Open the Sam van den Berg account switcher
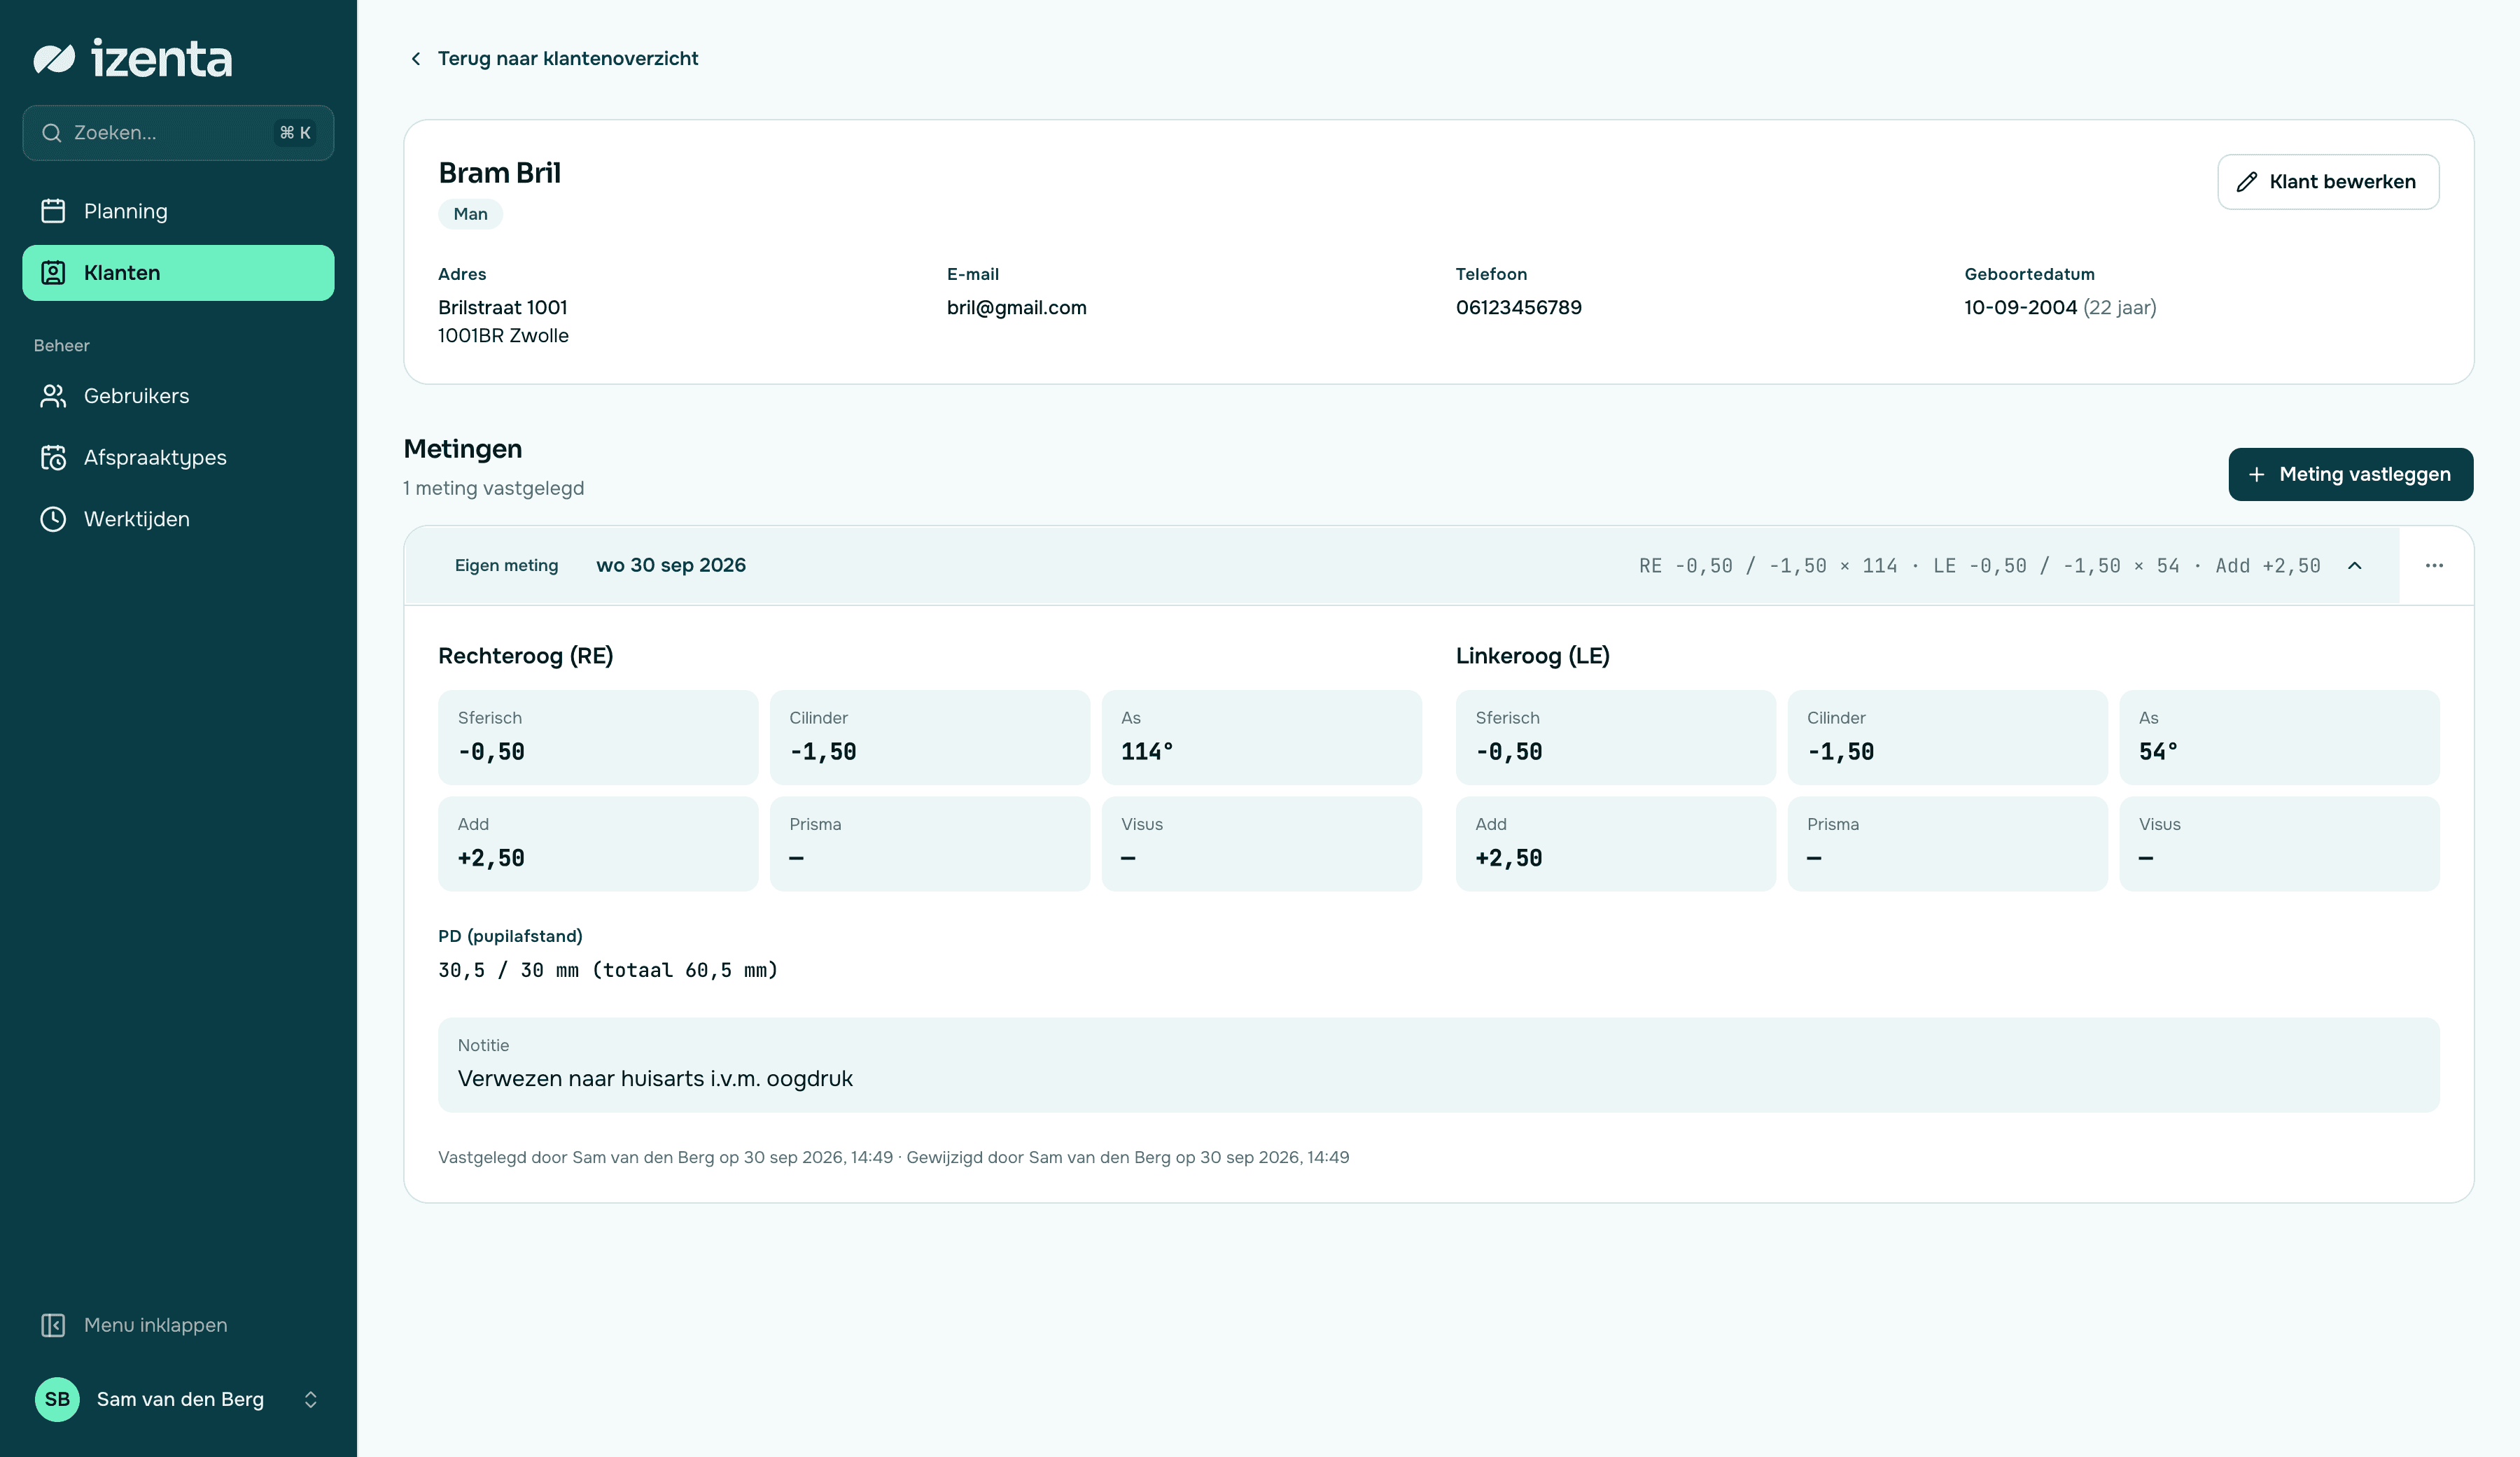 click(178, 1399)
